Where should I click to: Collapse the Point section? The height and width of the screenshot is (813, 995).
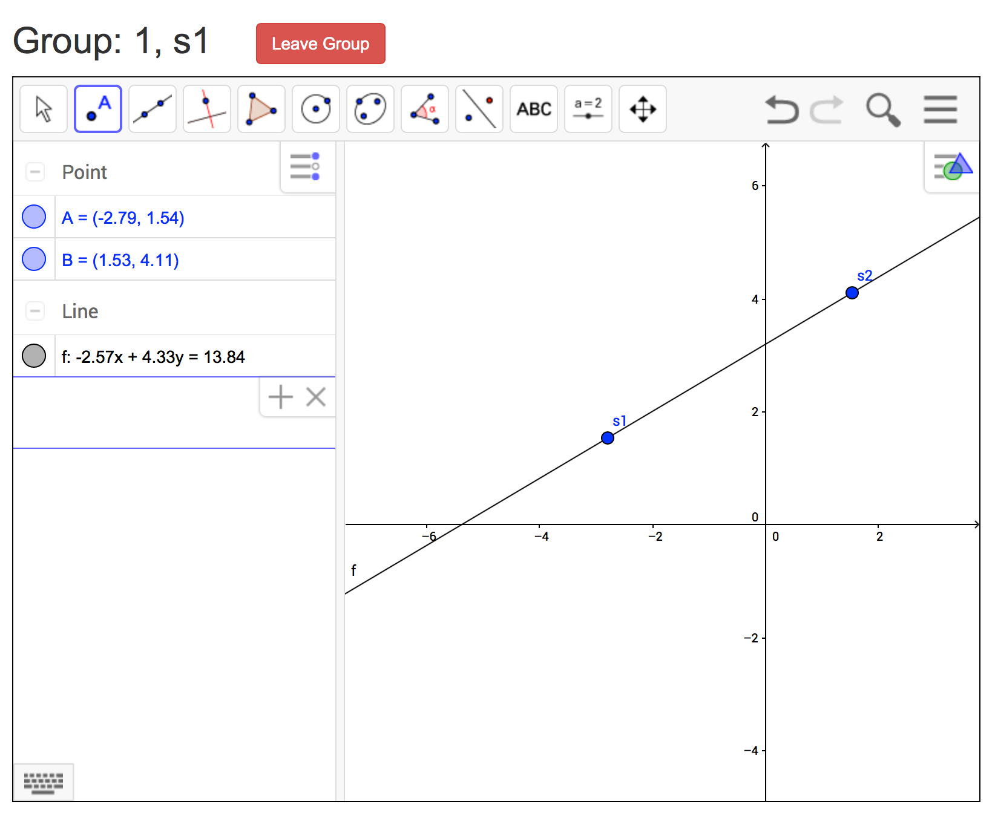(x=34, y=172)
